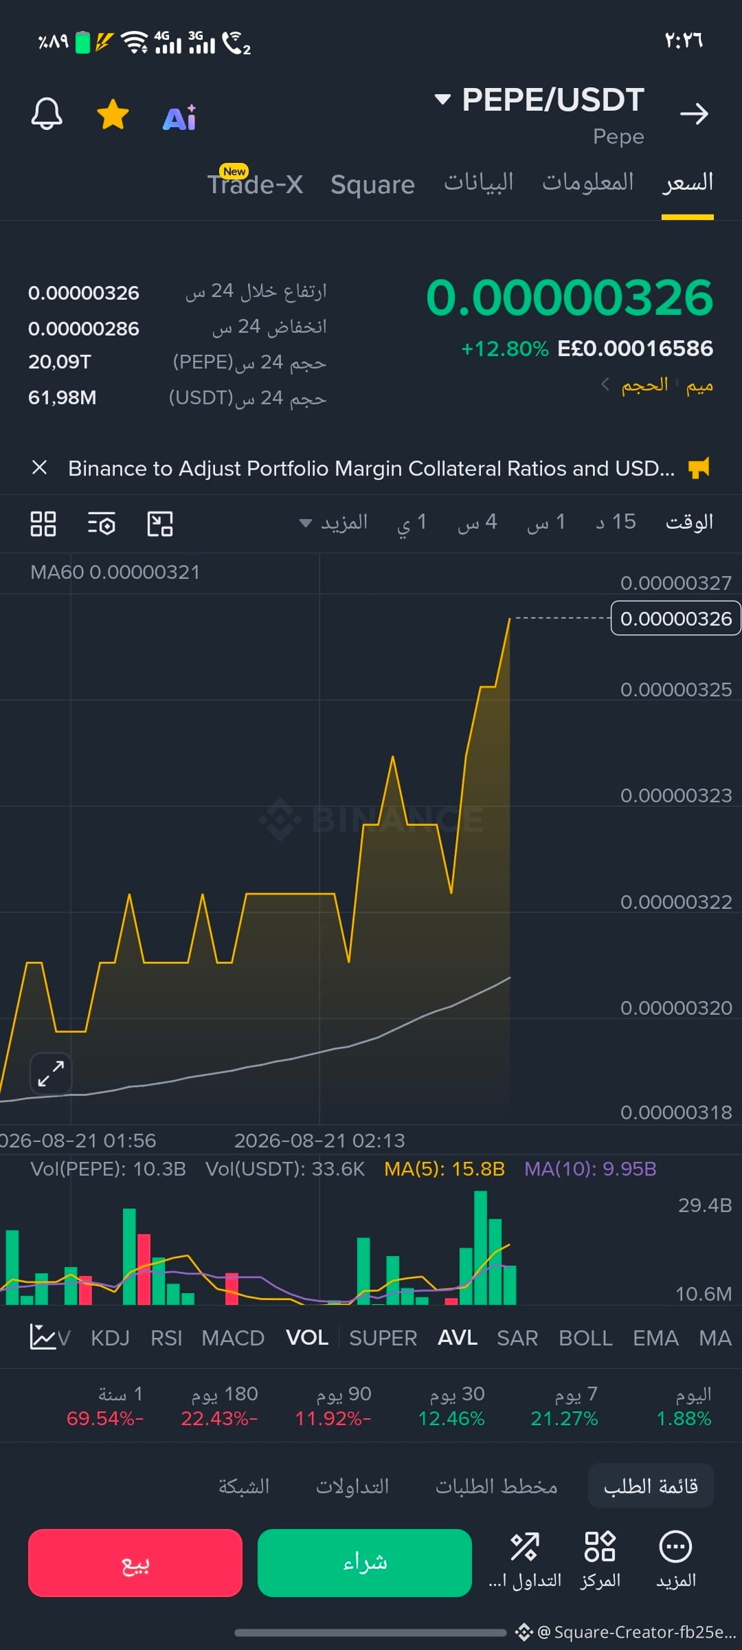Tap the large green price 0.00000326 in the header
Image resolution: width=742 pixels, height=1650 pixels.
coord(570,298)
